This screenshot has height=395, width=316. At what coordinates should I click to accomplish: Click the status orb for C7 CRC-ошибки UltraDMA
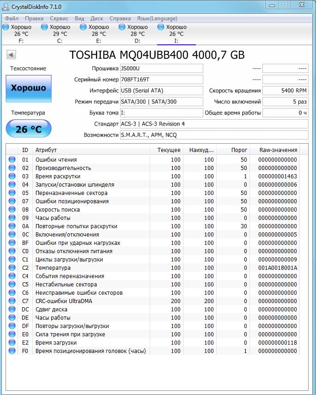pos(12,301)
